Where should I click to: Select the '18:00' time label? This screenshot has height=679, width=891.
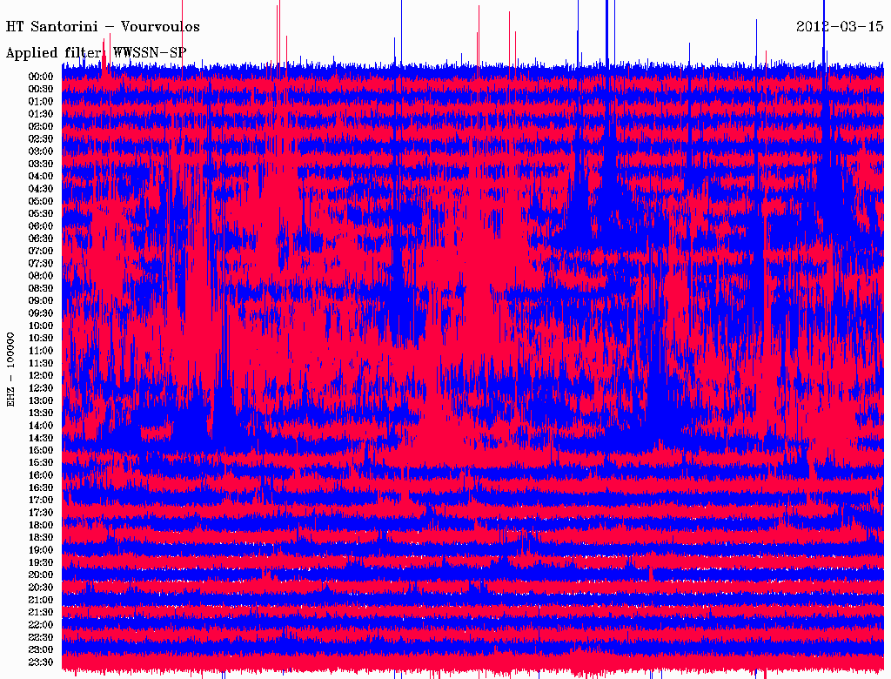point(41,525)
